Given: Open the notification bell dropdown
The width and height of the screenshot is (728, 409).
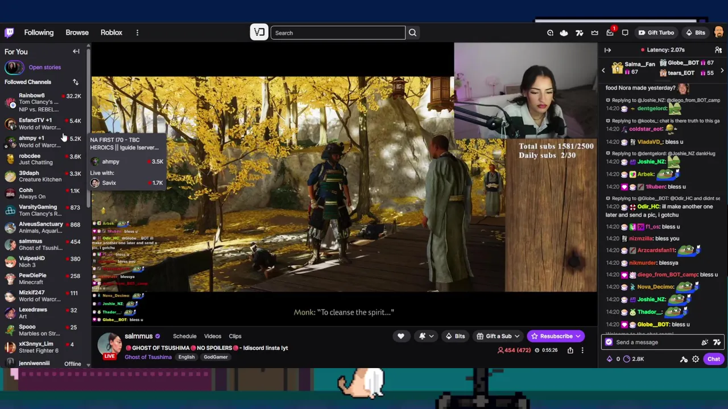Looking at the screenshot, I should click(426, 336).
